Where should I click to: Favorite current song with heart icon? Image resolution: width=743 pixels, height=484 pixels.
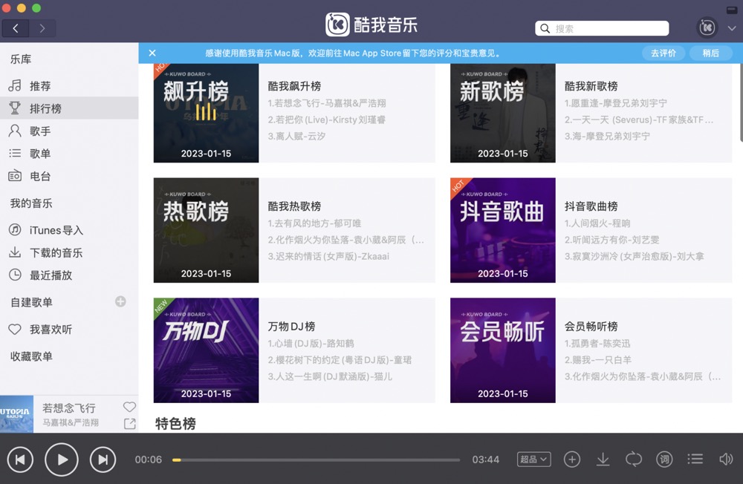click(x=129, y=407)
